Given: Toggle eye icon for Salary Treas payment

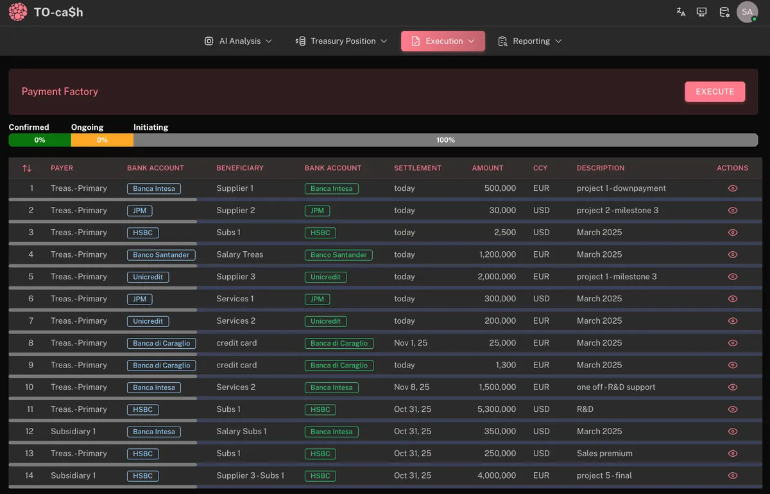Looking at the screenshot, I should click(x=733, y=254).
